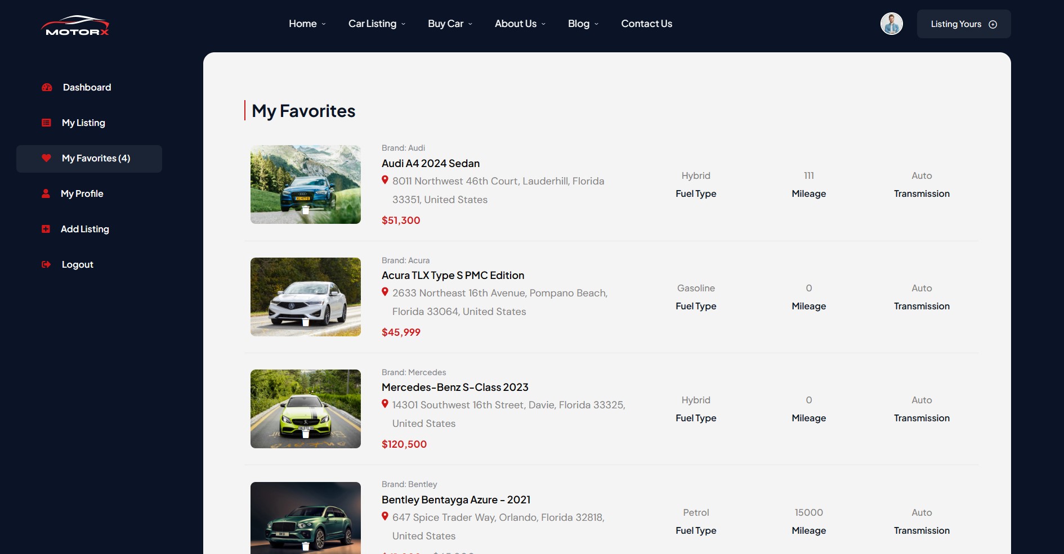Open the Home nav item
Viewport: 1064px width, 554px height.
(x=303, y=24)
